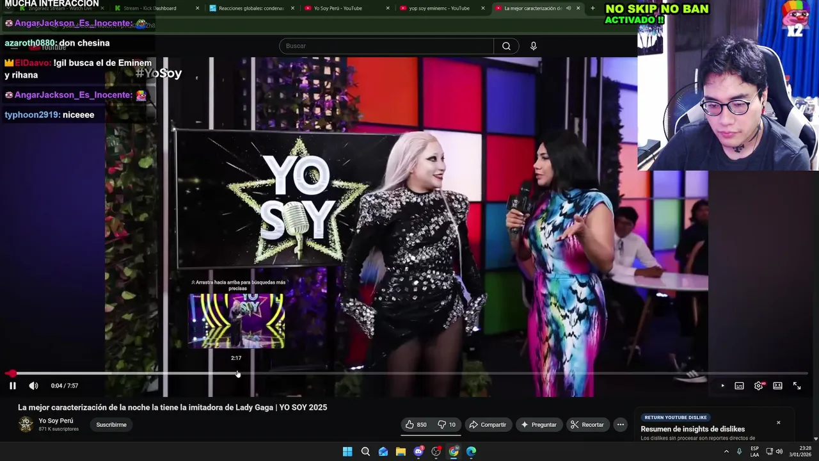Focus the Buscar search field
This screenshot has height=461, width=819.
pyautogui.click(x=386, y=46)
